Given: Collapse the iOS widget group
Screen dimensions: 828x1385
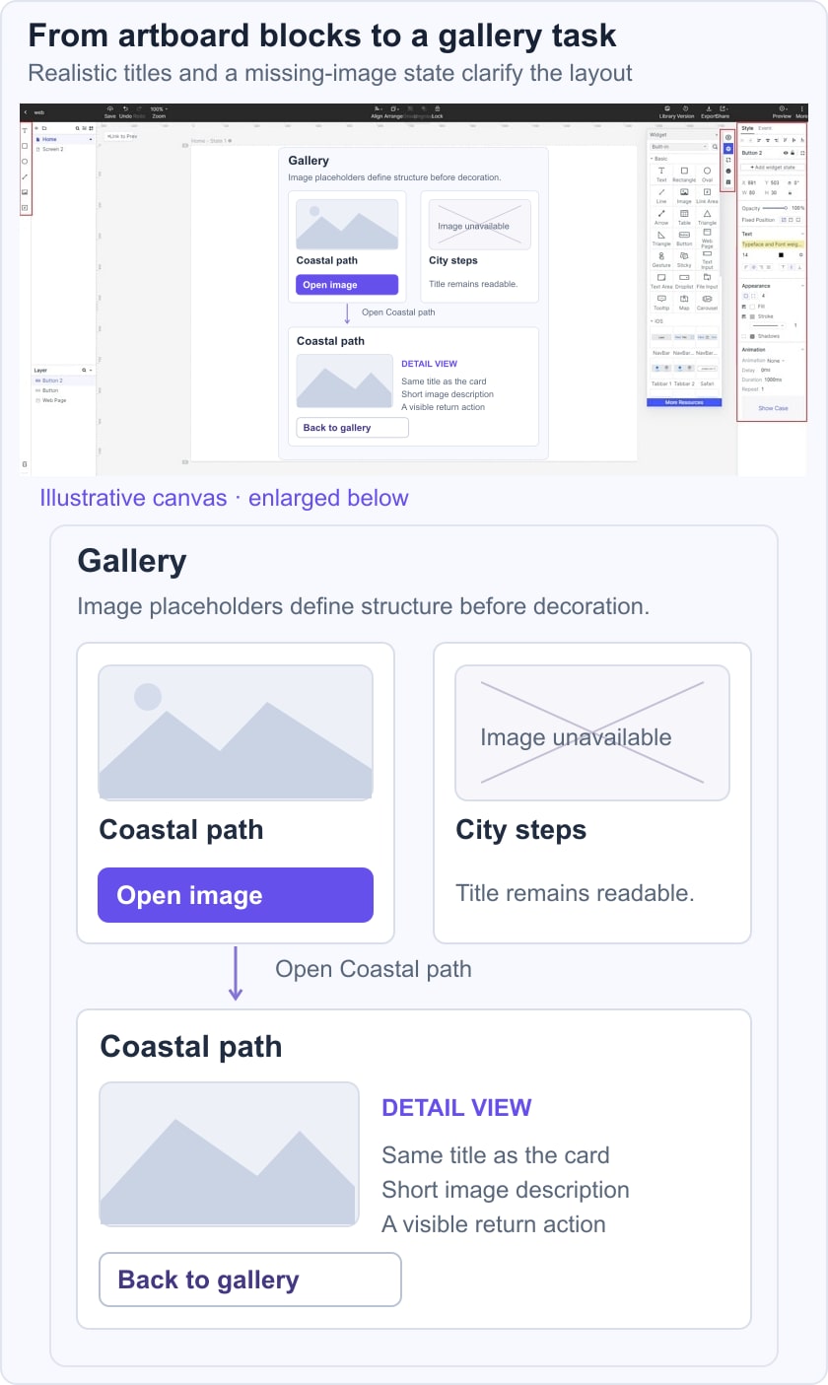Looking at the screenshot, I should [x=656, y=321].
